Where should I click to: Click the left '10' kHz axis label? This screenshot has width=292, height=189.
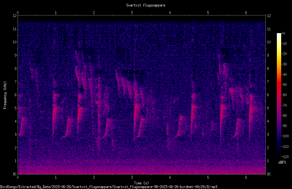pyautogui.click(x=15, y=42)
